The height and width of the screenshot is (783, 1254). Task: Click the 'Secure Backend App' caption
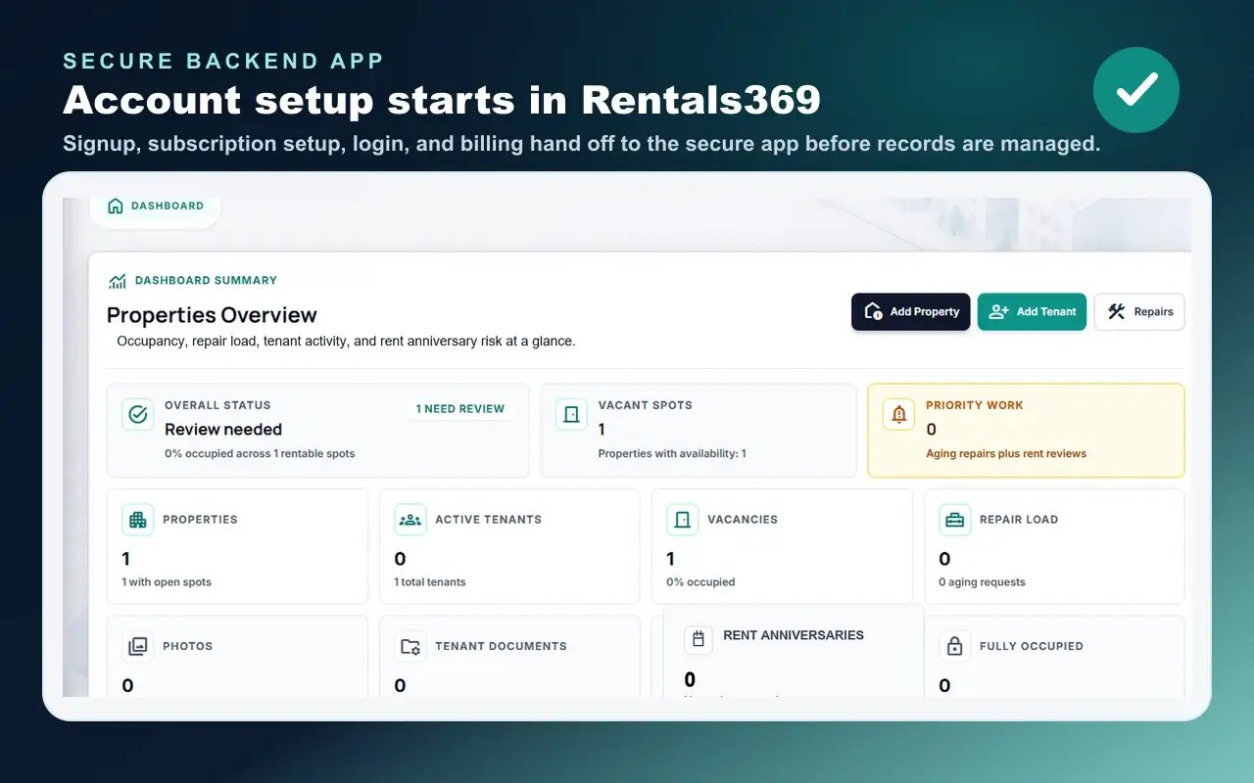223,61
